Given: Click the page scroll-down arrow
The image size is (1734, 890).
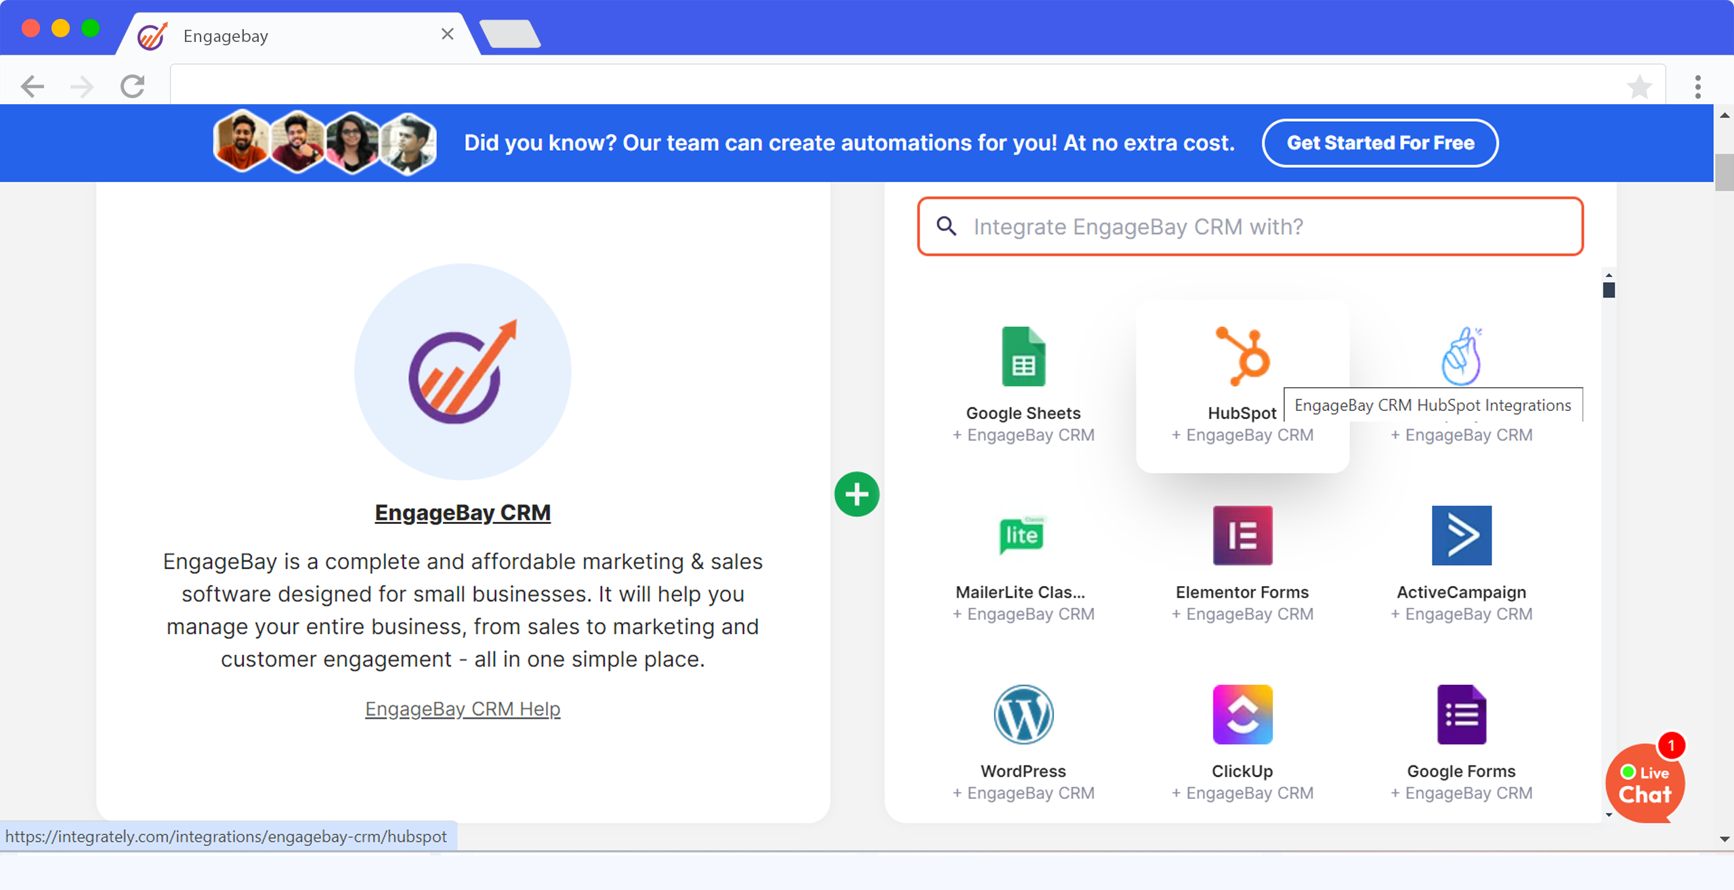Looking at the screenshot, I should (x=1724, y=839).
